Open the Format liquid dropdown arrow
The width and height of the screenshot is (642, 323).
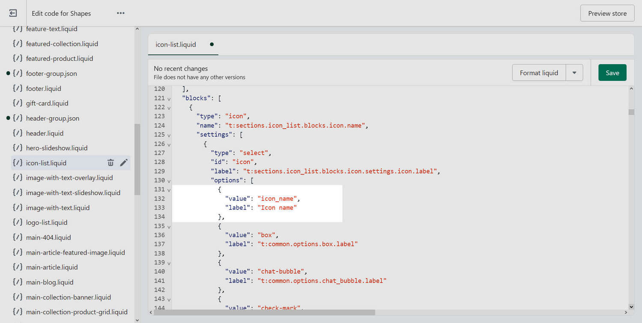coord(574,73)
